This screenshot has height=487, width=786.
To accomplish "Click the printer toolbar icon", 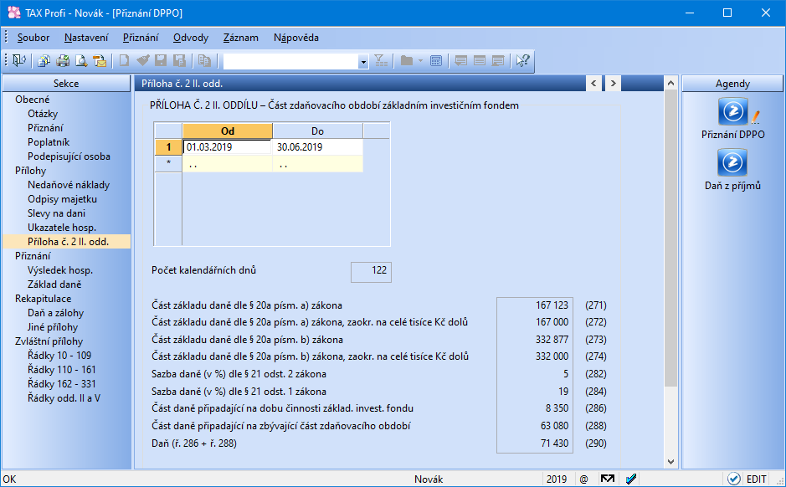I will [x=63, y=61].
